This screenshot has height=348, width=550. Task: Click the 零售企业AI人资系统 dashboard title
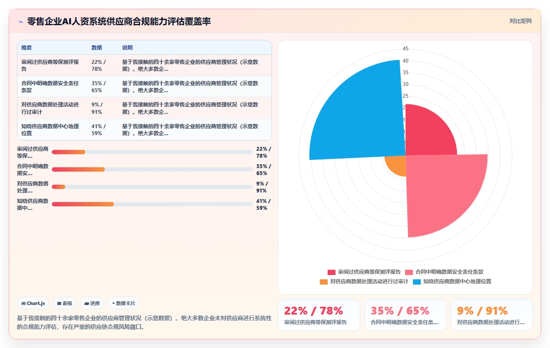(119, 21)
